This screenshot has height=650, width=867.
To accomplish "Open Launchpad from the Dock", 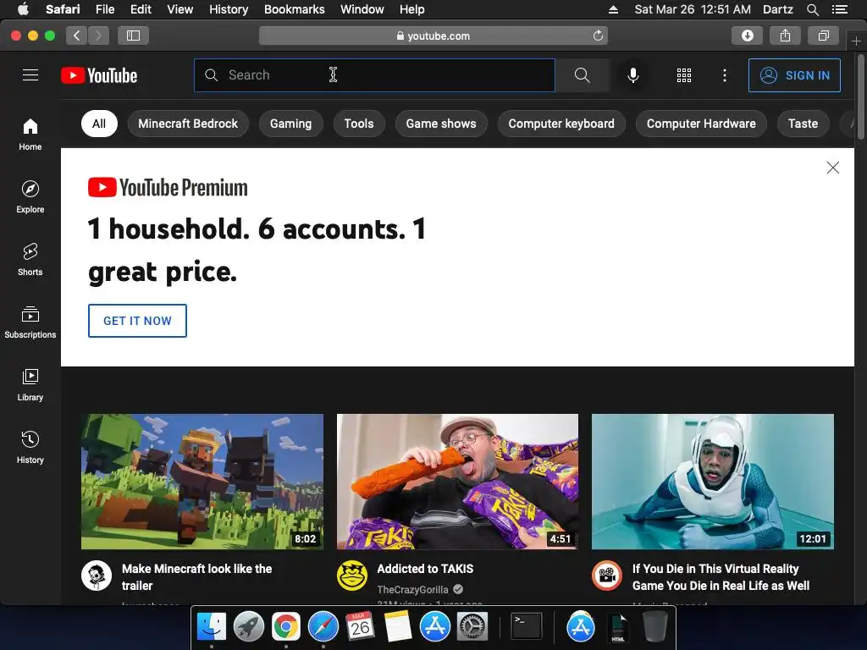I will (249, 627).
